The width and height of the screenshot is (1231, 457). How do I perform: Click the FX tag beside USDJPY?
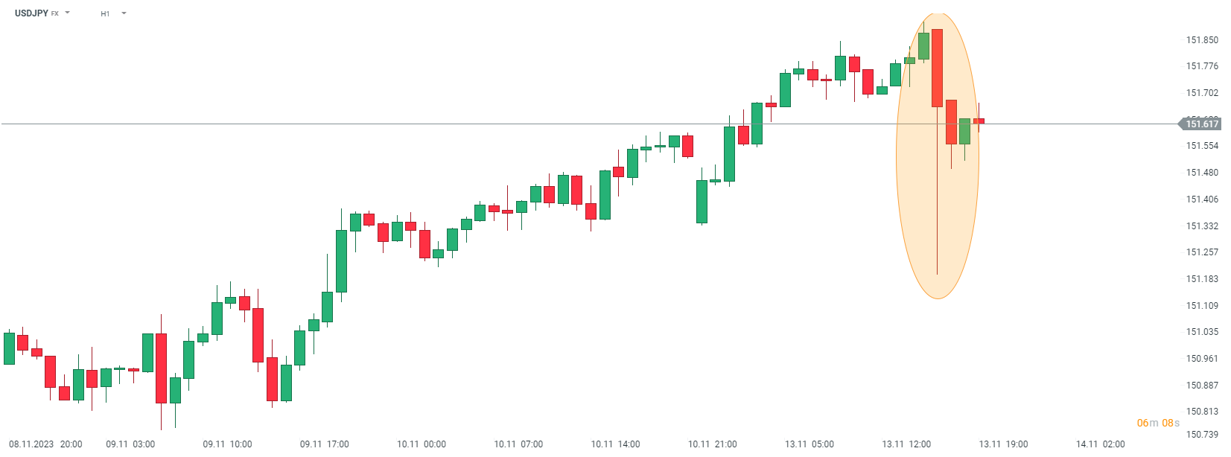pos(55,14)
